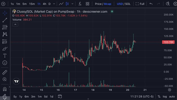
Task: Set quote currency to USD
Action: [x=120, y=4]
